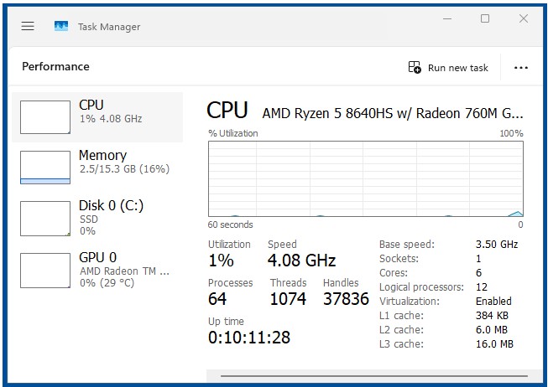Maximize the Task Manager window
Image resolution: width=548 pixels, height=387 pixels.
pos(485,18)
